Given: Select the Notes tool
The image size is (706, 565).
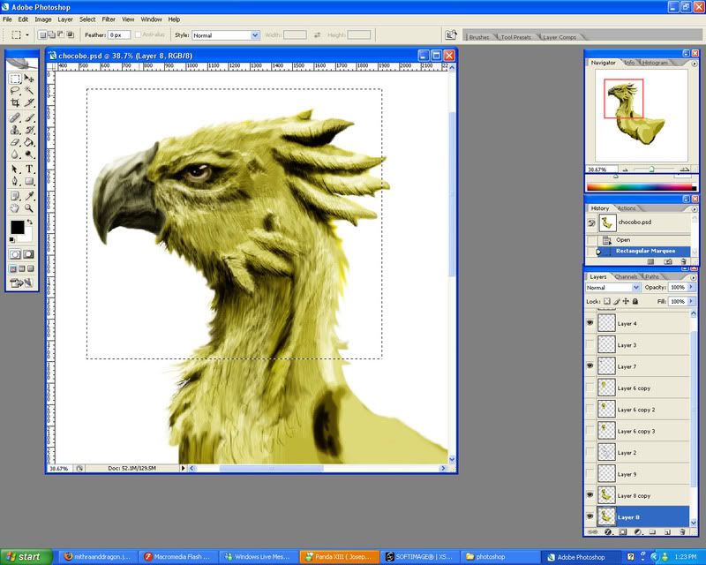Looking at the screenshot, I should pos(15,196).
